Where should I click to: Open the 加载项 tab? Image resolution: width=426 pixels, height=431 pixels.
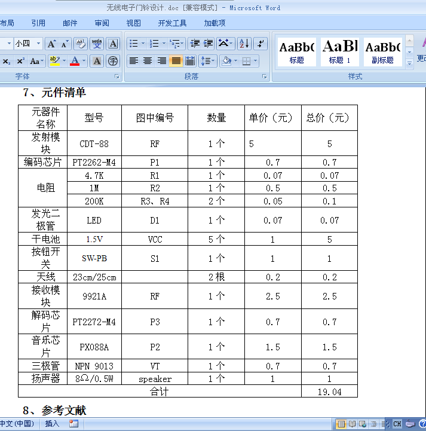click(x=214, y=23)
